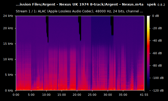168x101 pixels.
Task: Click the file path title text
Action: (x=80, y=4)
